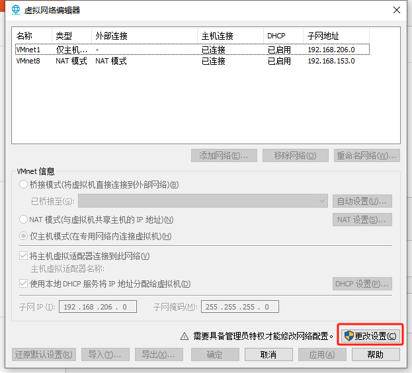The height and width of the screenshot is (373, 412).
Task: Select NAT 模式 radio button
Action: tap(23, 220)
